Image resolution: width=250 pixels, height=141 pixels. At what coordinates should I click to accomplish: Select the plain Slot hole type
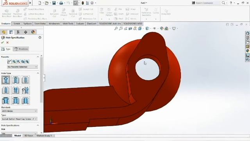click(25, 101)
